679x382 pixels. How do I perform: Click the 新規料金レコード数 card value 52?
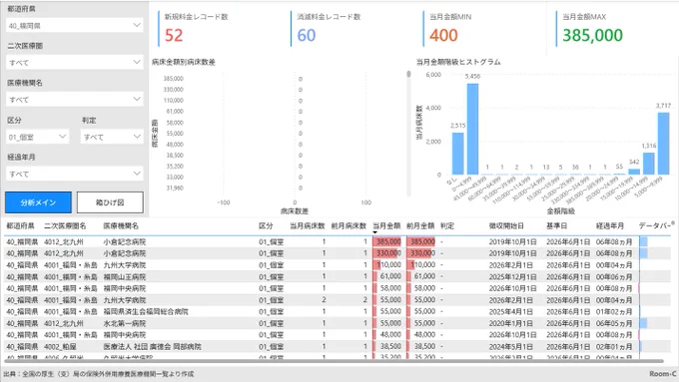174,36
